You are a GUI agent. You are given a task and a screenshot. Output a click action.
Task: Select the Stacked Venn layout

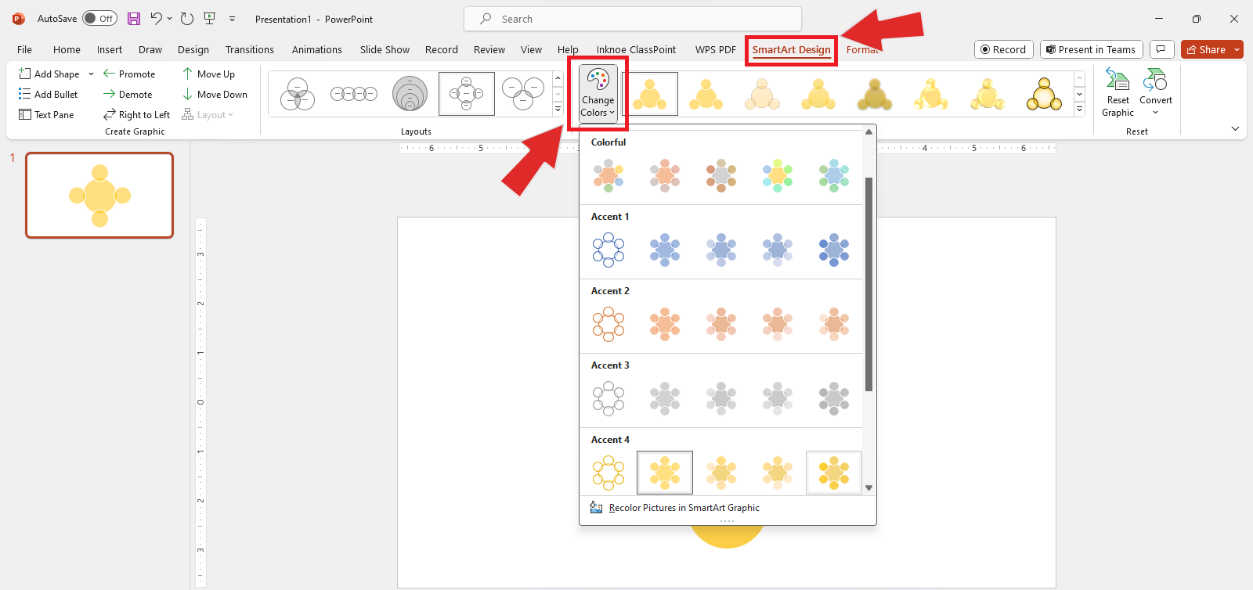point(410,94)
